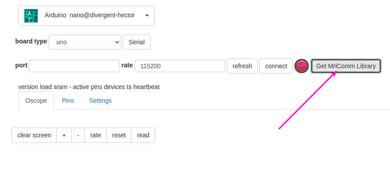Clear the oscilloscope screen
Viewport: 390px width, 171px height.
click(34, 135)
